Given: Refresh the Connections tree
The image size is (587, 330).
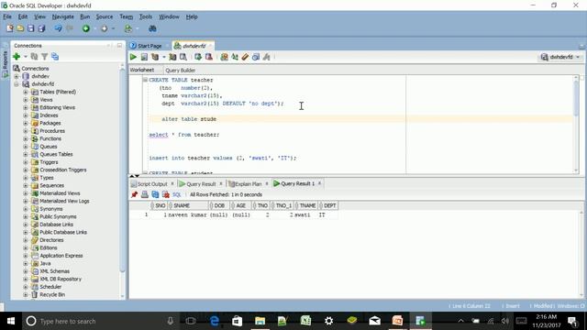Looking at the screenshot, I should click(34, 57).
